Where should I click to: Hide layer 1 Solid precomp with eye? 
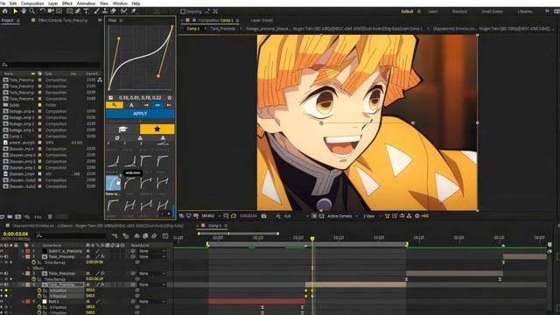2,251
